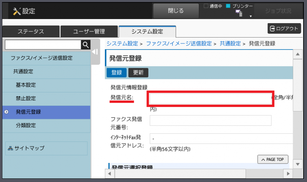Collapse the sidebar with the arrow handle
Viewport: 307px width, 182px height.
[x=95, y=52]
